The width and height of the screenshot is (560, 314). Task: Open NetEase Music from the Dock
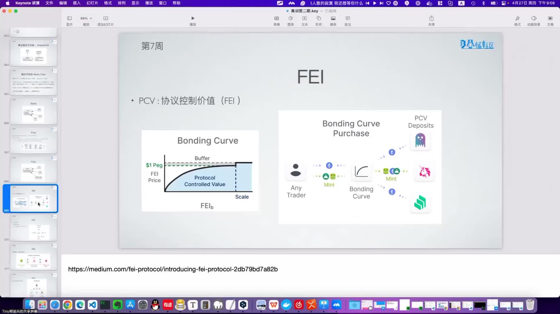pyautogui.click(x=299, y=305)
